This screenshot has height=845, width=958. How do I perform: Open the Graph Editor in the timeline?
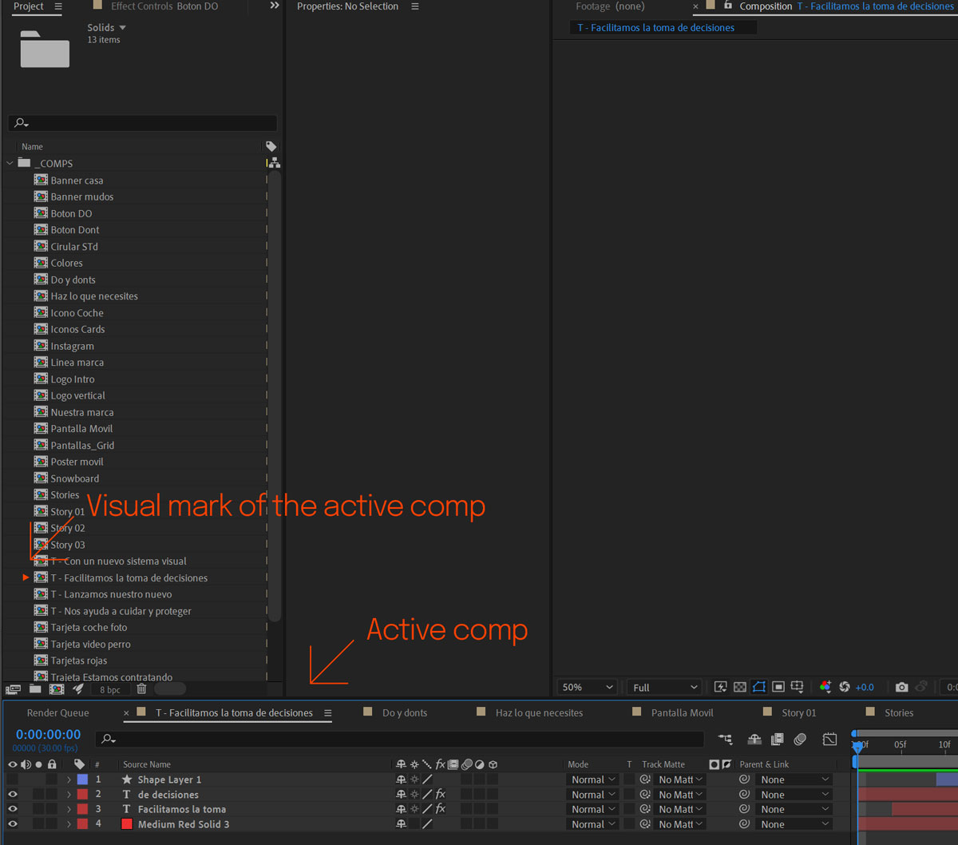(x=829, y=740)
